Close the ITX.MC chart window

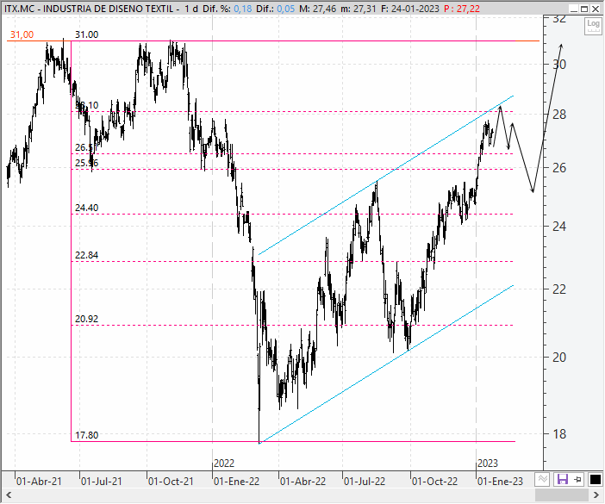[x=596, y=9]
